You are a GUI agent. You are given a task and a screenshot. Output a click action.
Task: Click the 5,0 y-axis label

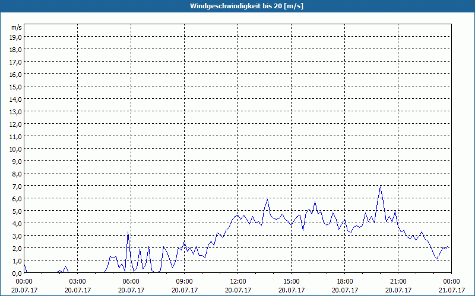pyautogui.click(x=17, y=211)
